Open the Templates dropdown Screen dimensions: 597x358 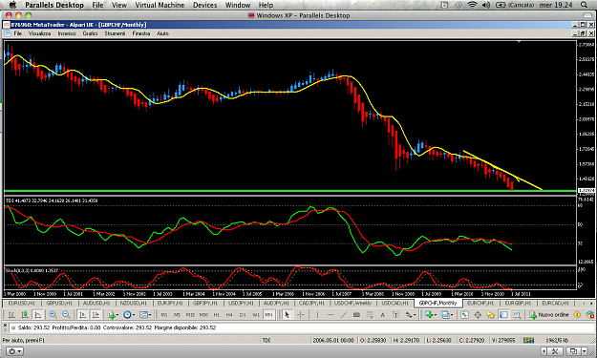click(145, 315)
